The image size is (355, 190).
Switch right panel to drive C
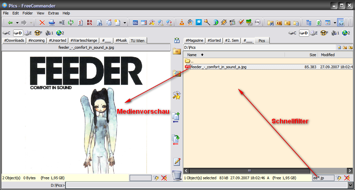(x=292, y=33)
